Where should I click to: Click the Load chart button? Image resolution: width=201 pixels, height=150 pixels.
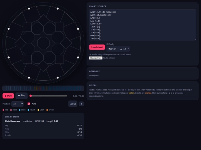pos(97,47)
